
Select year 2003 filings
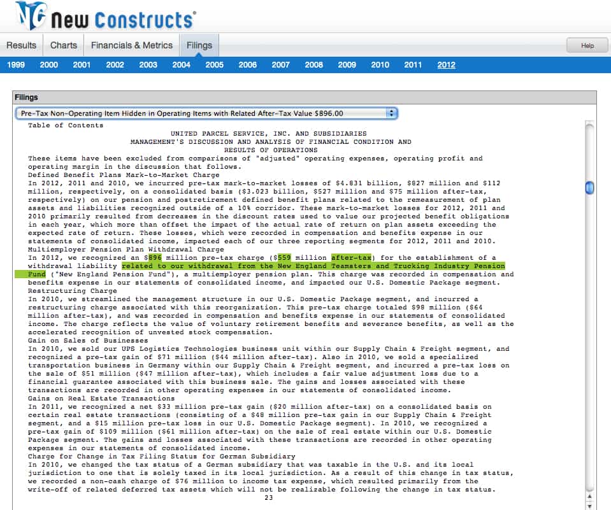click(148, 65)
